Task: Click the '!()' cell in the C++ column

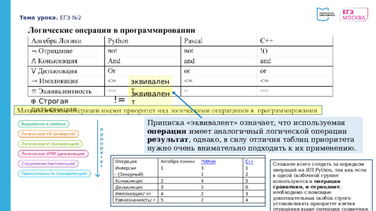Action: point(264,51)
